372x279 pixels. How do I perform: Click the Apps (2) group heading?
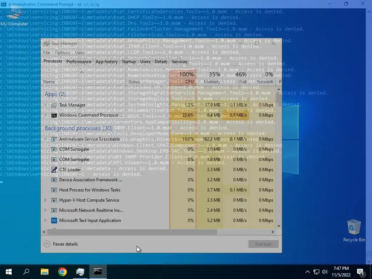pos(55,94)
